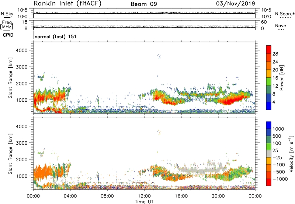This screenshot has height=204, width=295.
Task: Click the blue top segment of the velocity bar
Action: pyautogui.click(x=269, y=125)
